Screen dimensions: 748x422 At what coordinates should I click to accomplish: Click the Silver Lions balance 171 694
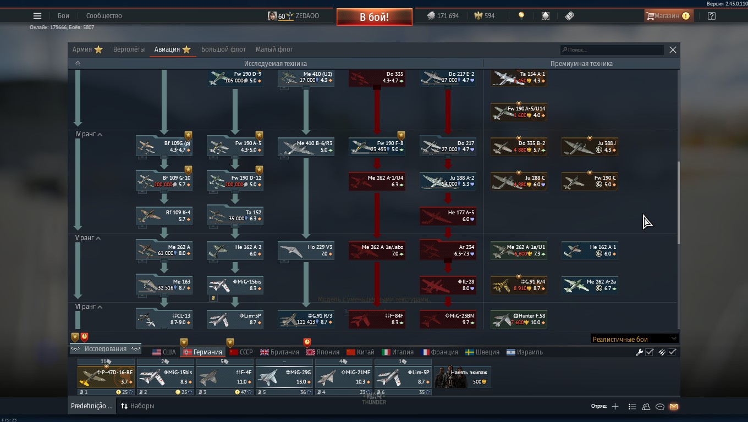pos(443,16)
